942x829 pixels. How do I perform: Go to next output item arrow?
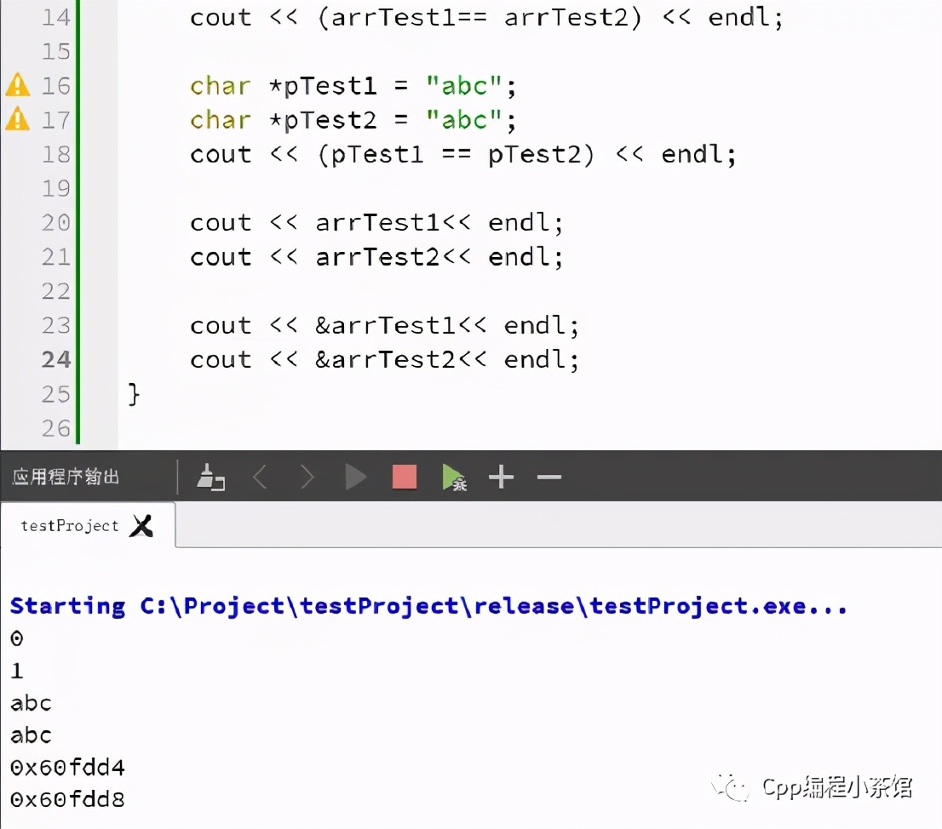(x=307, y=477)
